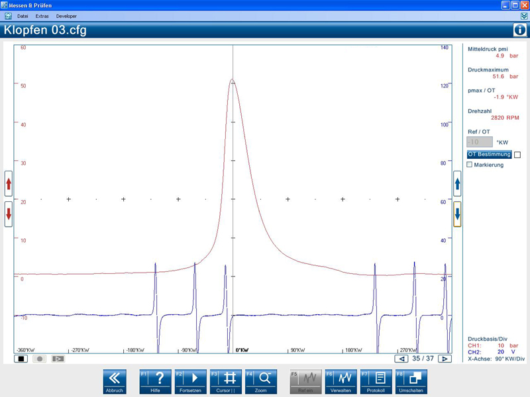Tick the checkbox beside OT Bestimmung
530x397 pixels.
point(517,155)
